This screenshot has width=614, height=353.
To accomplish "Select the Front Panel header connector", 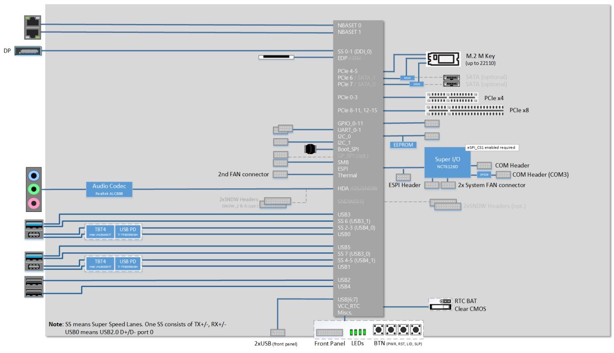I will pos(329,333).
